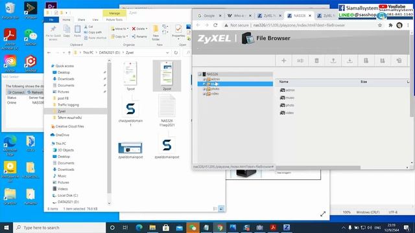
Task: Click New folder in the Explorer ribbon
Action: tap(156, 33)
